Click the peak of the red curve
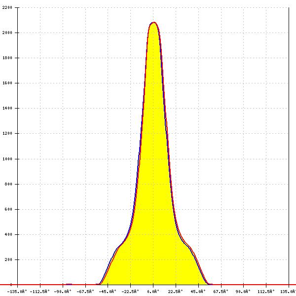Image resolution: width=296 pixels, height=296 pixels. tap(153, 23)
